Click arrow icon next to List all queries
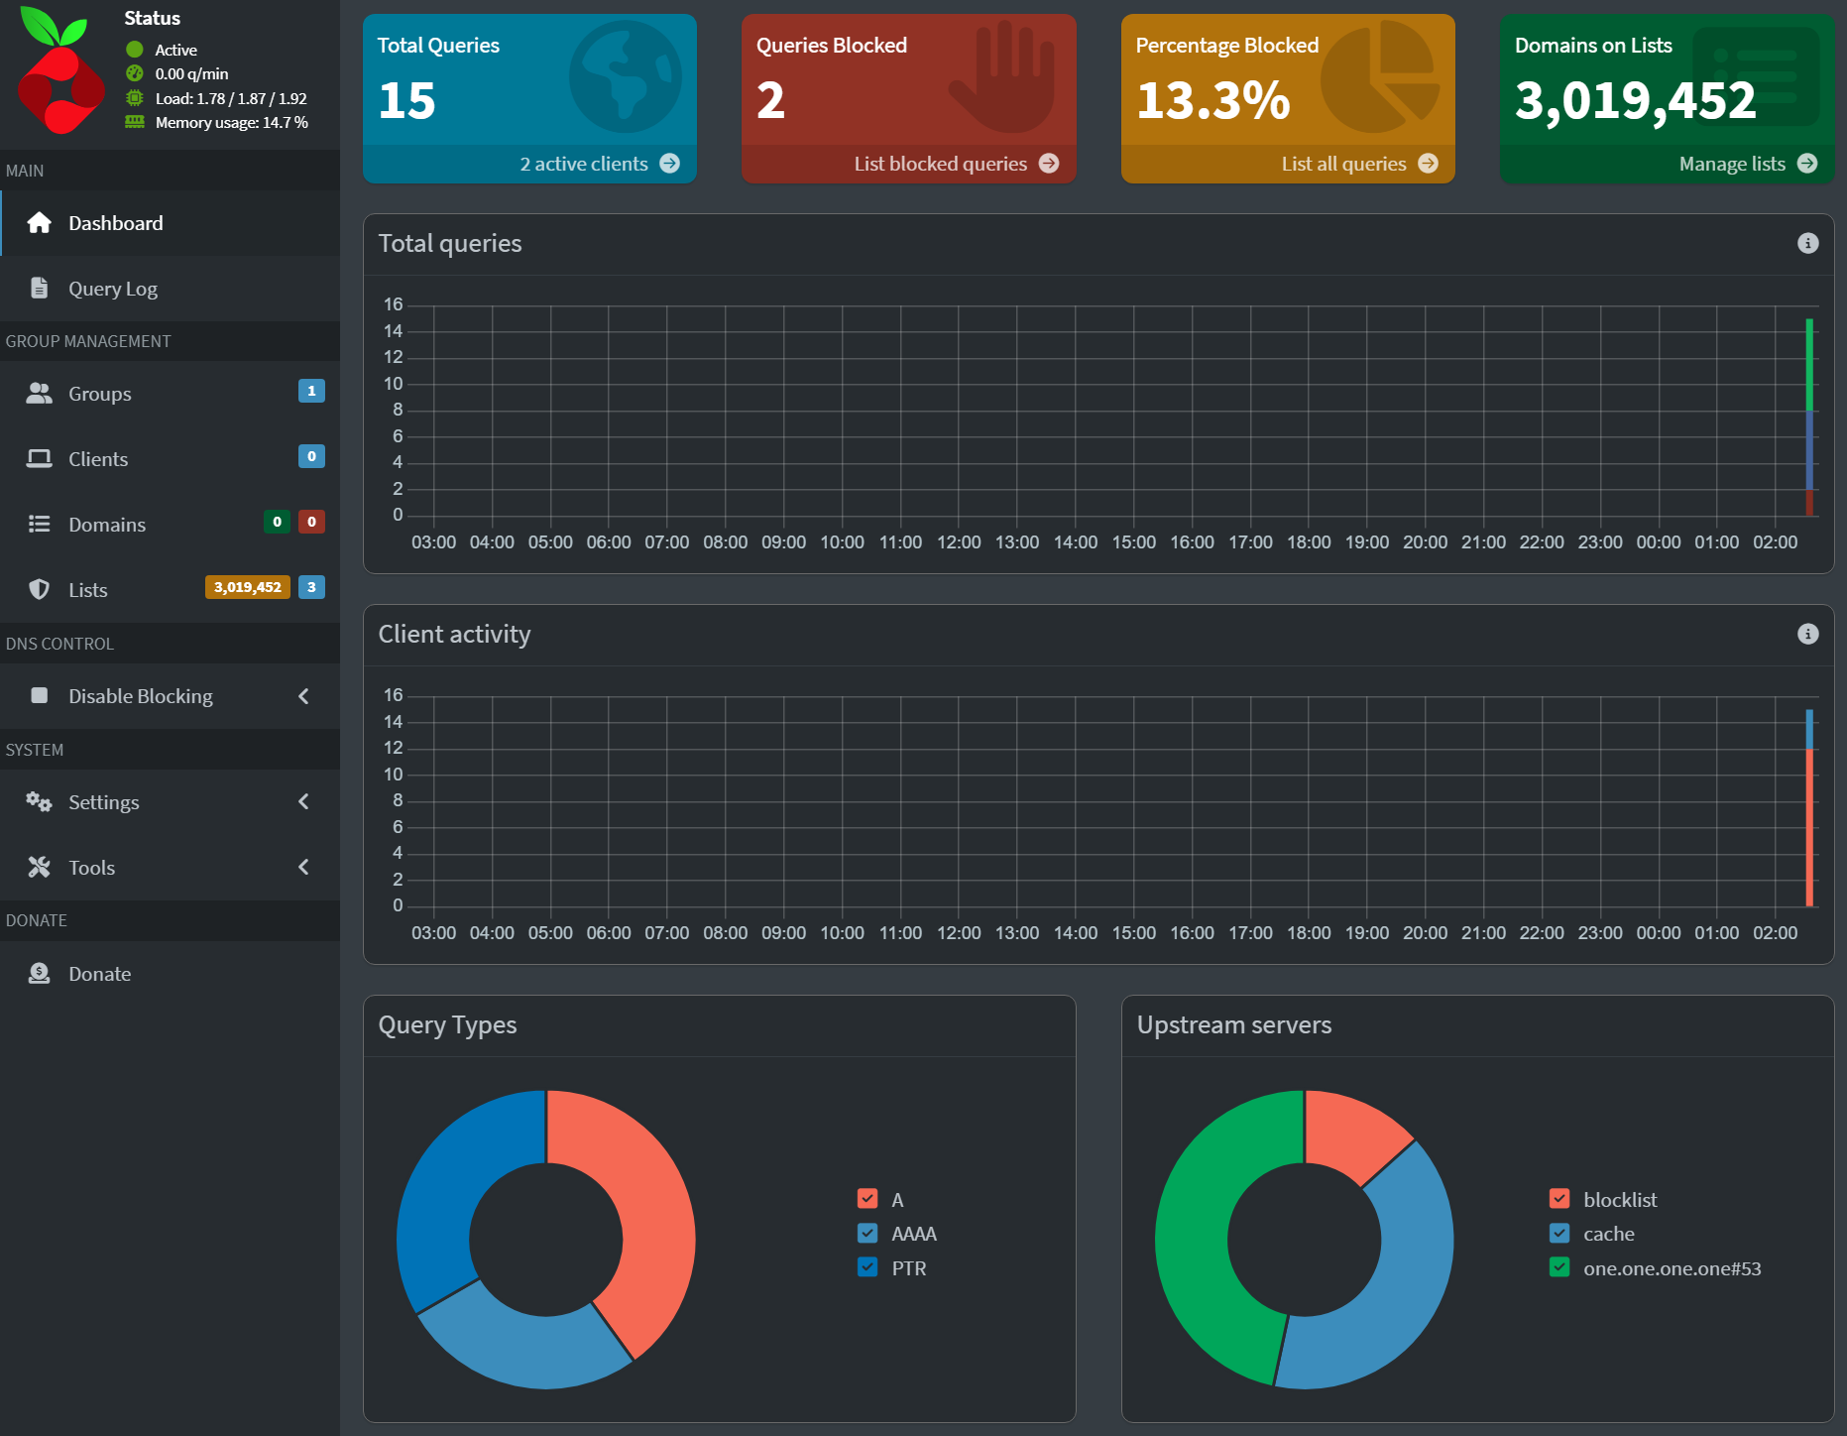This screenshot has width=1847, height=1436. (x=1429, y=164)
